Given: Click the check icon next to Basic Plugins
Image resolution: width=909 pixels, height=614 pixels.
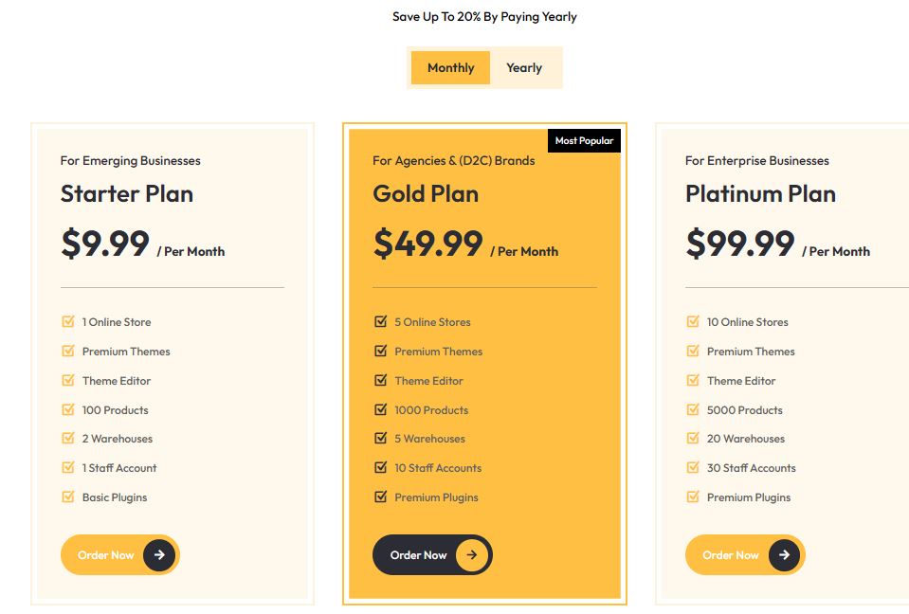Looking at the screenshot, I should pyautogui.click(x=68, y=497).
